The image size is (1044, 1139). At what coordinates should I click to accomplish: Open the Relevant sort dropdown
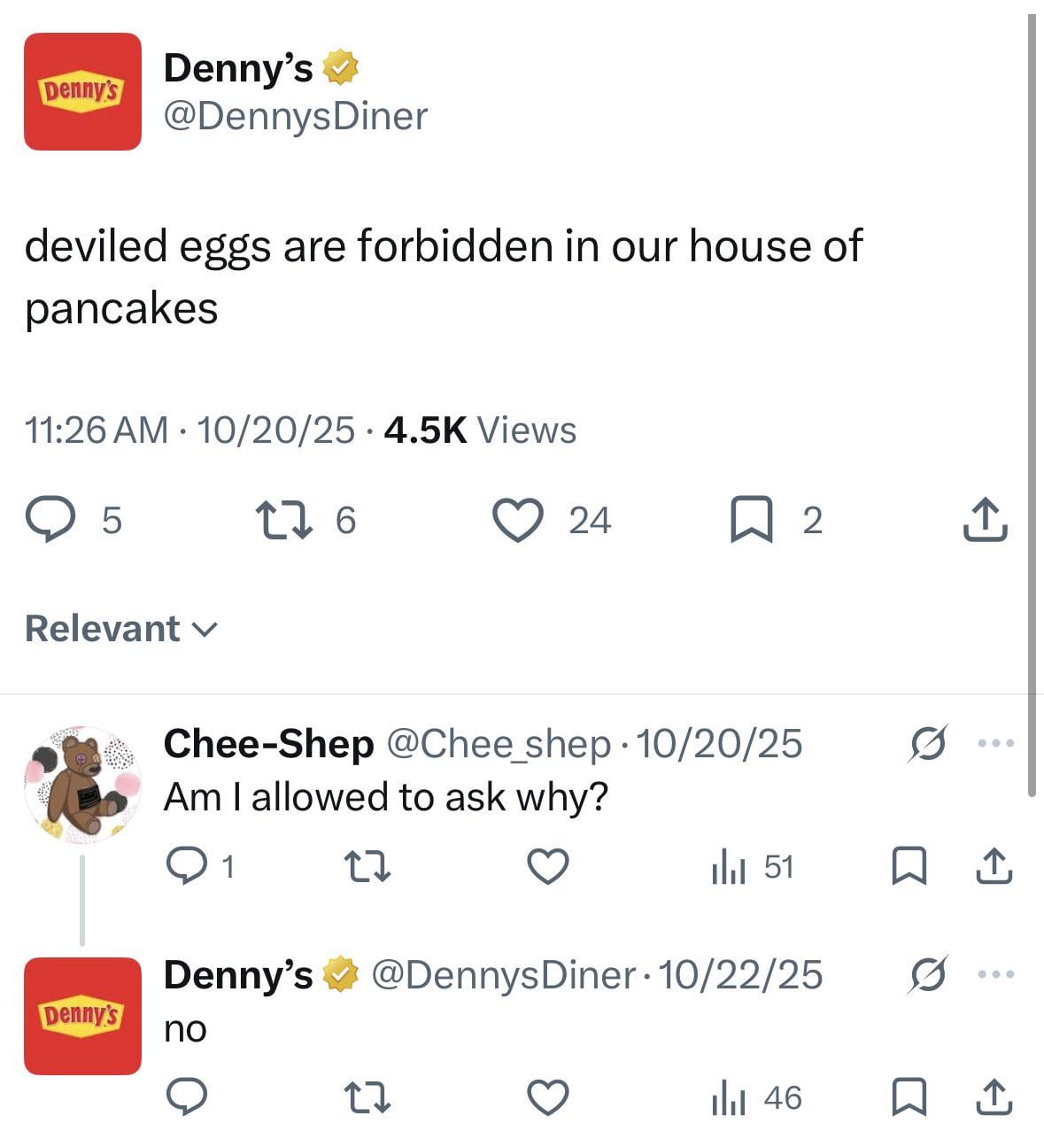pos(121,629)
